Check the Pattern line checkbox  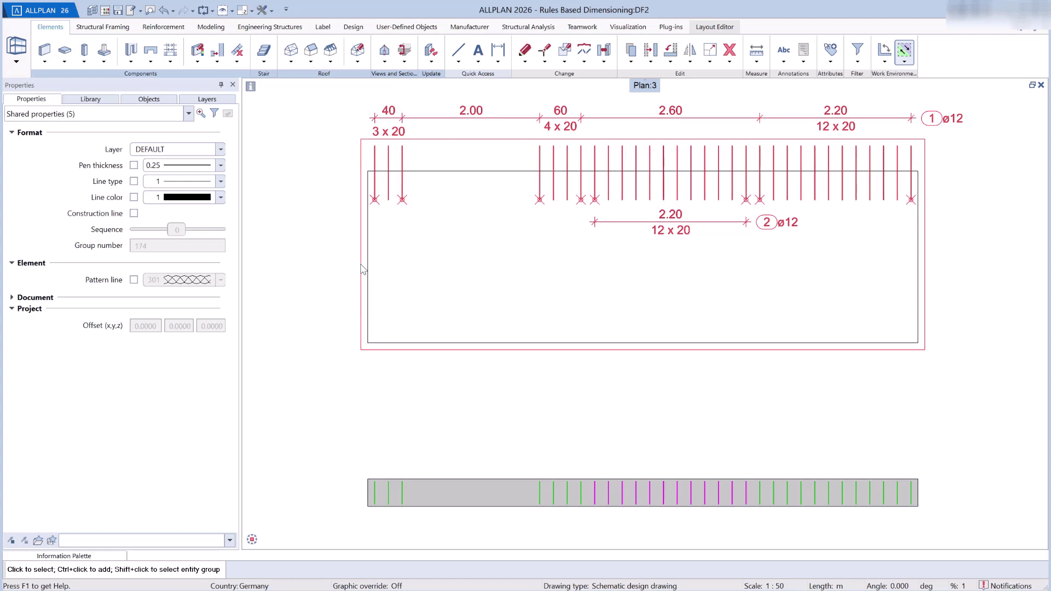coord(134,280)
